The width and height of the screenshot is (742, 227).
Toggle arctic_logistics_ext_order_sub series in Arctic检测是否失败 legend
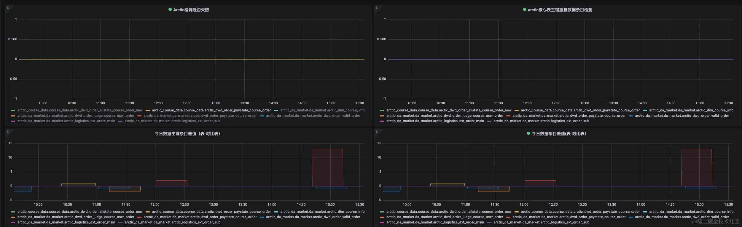172,121
